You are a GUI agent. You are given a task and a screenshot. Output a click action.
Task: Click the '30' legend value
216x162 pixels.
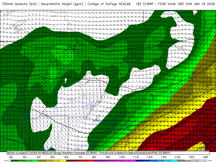(25, 157)
